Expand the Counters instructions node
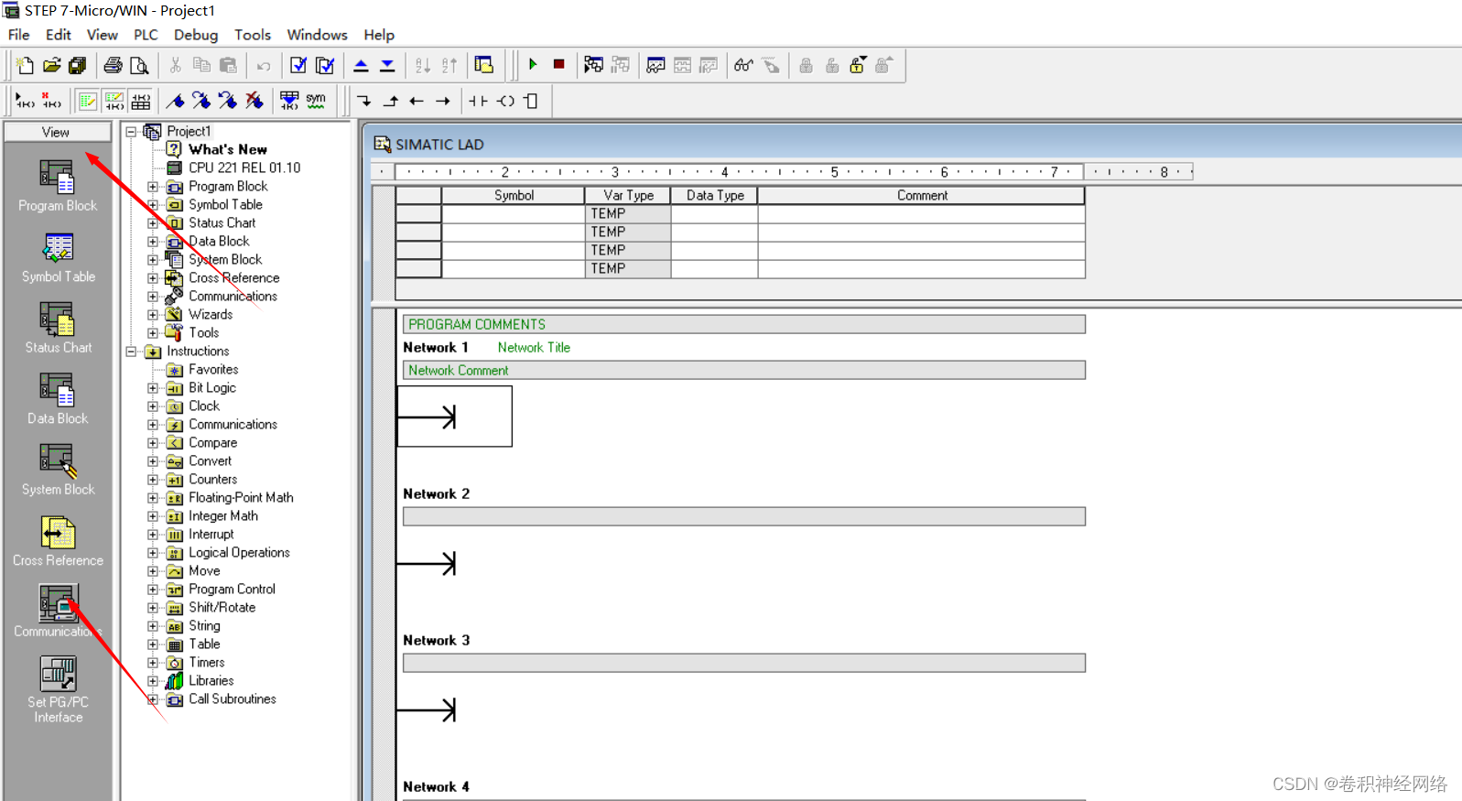This screenshot has height=801, width=1462. [153, 480]
